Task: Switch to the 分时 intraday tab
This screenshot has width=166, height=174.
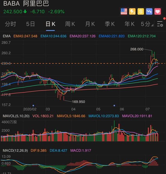Action: tap(11, 24)
